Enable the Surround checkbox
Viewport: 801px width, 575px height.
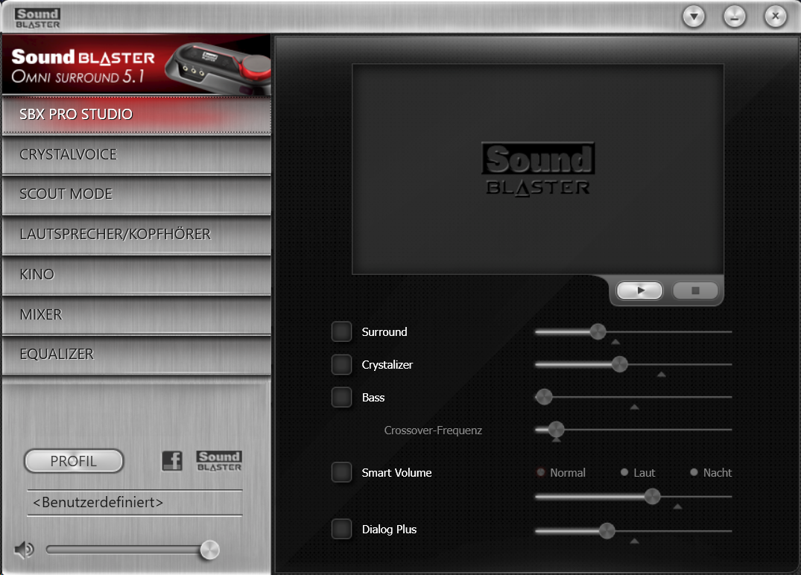tap(341, 331)
